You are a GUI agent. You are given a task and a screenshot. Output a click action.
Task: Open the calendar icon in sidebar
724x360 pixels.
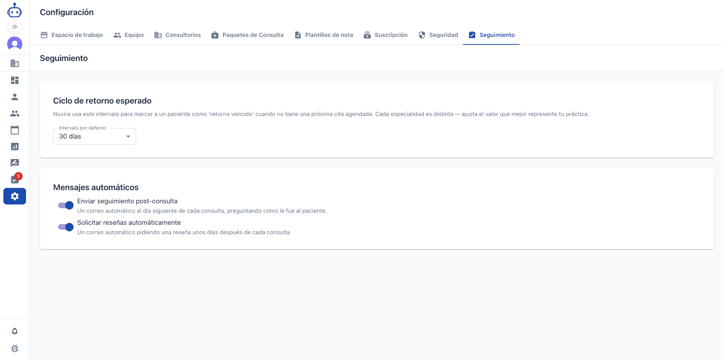15,130
